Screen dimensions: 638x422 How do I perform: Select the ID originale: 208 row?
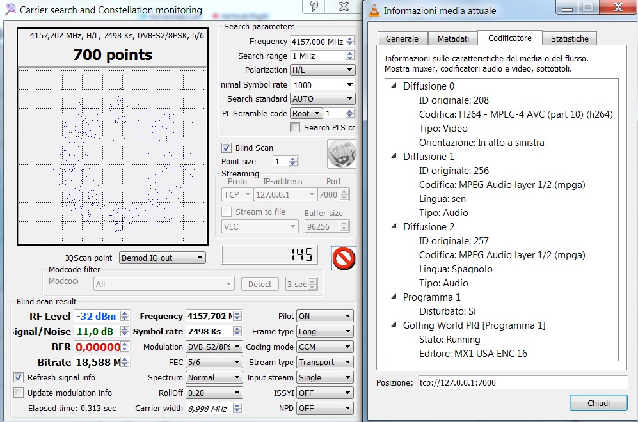click(x=454, y=100)
